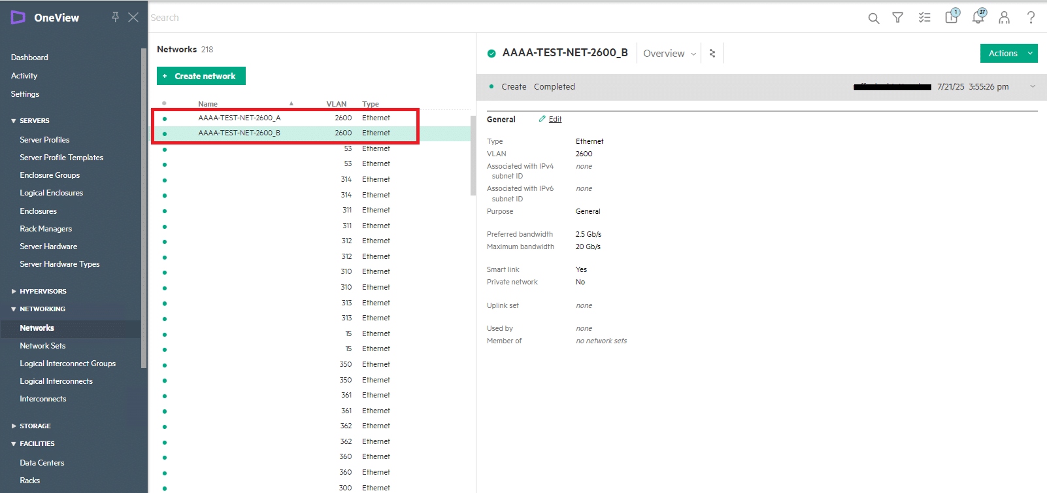Open Rack Managers
1047x493 pixels.
(x=46, y=229)
